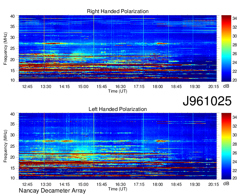Screen dimensions: 241x195
Task: Click the 26 value on bottom colorbar
Action: 235,153
